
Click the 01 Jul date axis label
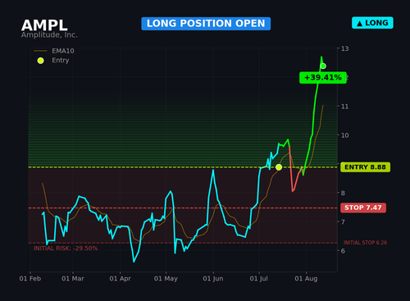pyautogui.click(x=258, y=279)
